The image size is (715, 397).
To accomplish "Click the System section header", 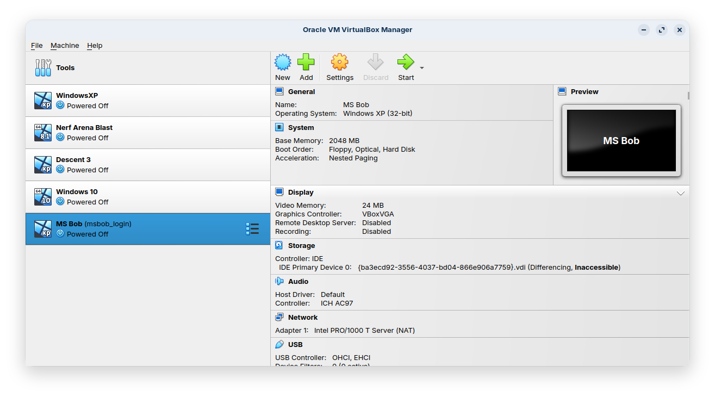I will (301, 127).
